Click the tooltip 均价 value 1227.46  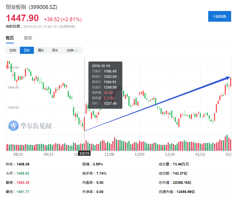[x=110, y=104]
